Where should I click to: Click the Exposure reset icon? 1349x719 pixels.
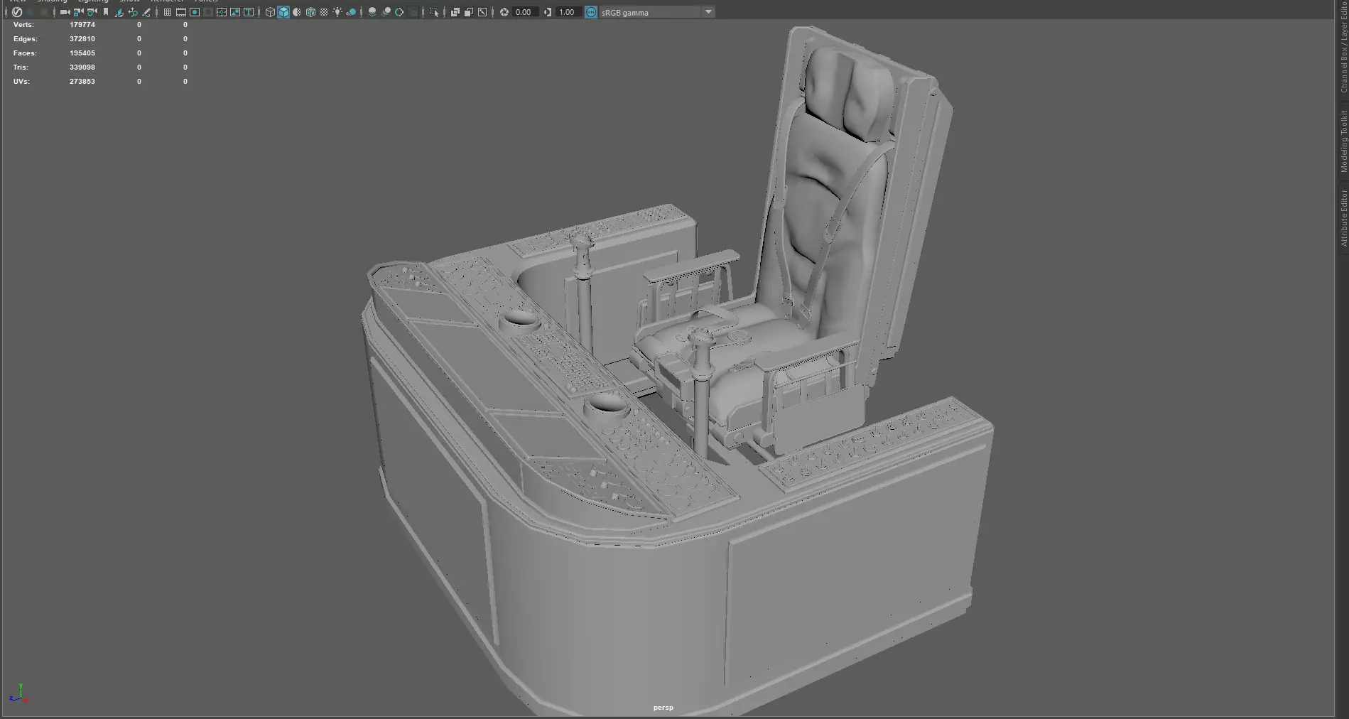click(x=504, y=12)
